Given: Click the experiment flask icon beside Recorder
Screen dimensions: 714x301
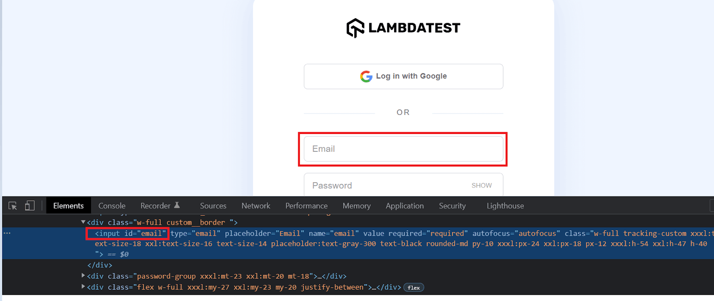Looking at the screenshot, I should [177, 204].
